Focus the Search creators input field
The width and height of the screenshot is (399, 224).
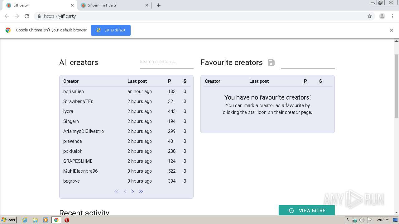[x=166, y=62]
